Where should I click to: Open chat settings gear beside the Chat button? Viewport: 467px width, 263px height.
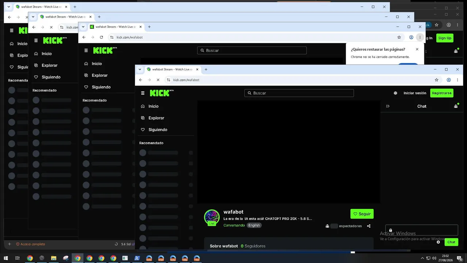[x=438, y=242]
